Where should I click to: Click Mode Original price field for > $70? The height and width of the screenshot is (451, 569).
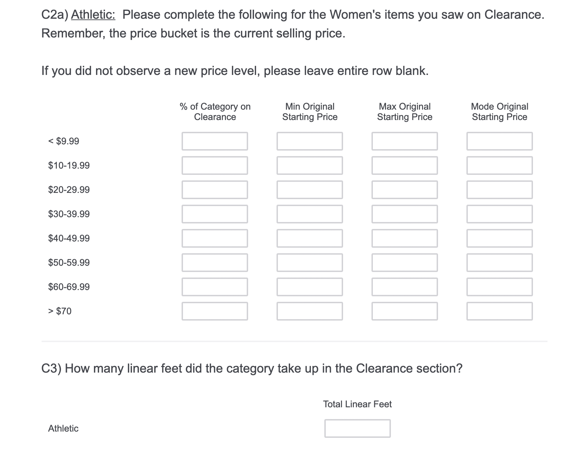pyautogui.click(x=499, y=311)
